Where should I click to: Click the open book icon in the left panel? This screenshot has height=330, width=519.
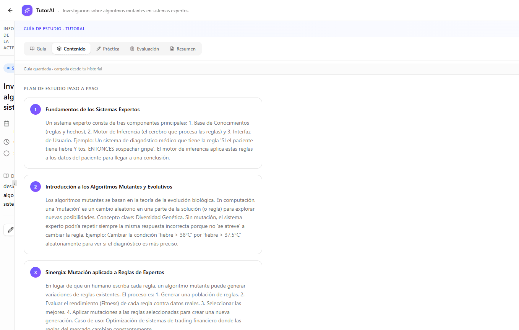pos(6,176)
